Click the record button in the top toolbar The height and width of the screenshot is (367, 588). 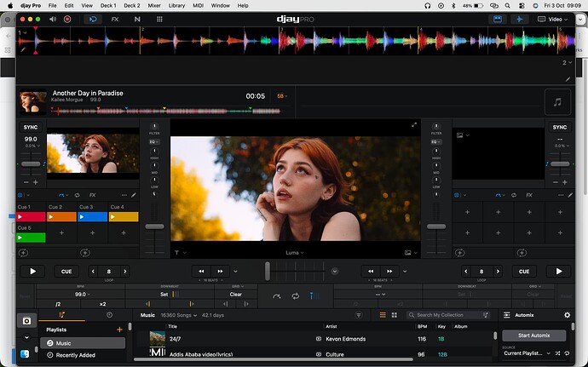pos(67,18)
